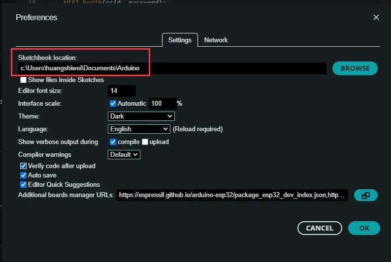391x262 pixels.
Task: Click the '(Reload required)' note
Action: pos(198,129)
